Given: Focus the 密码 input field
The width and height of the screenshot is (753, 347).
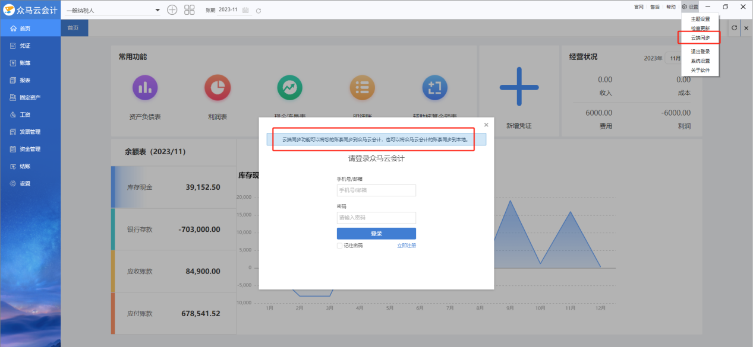Looking at the screenshot, I should 376,218.
